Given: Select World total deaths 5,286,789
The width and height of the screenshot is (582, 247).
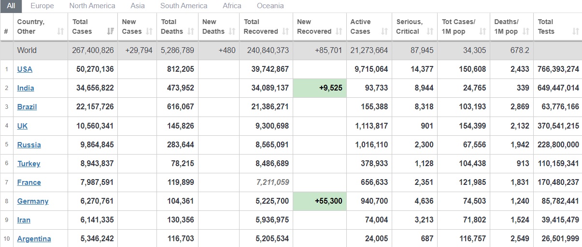Looking at the screenshot, I should (x=177, y=50).
